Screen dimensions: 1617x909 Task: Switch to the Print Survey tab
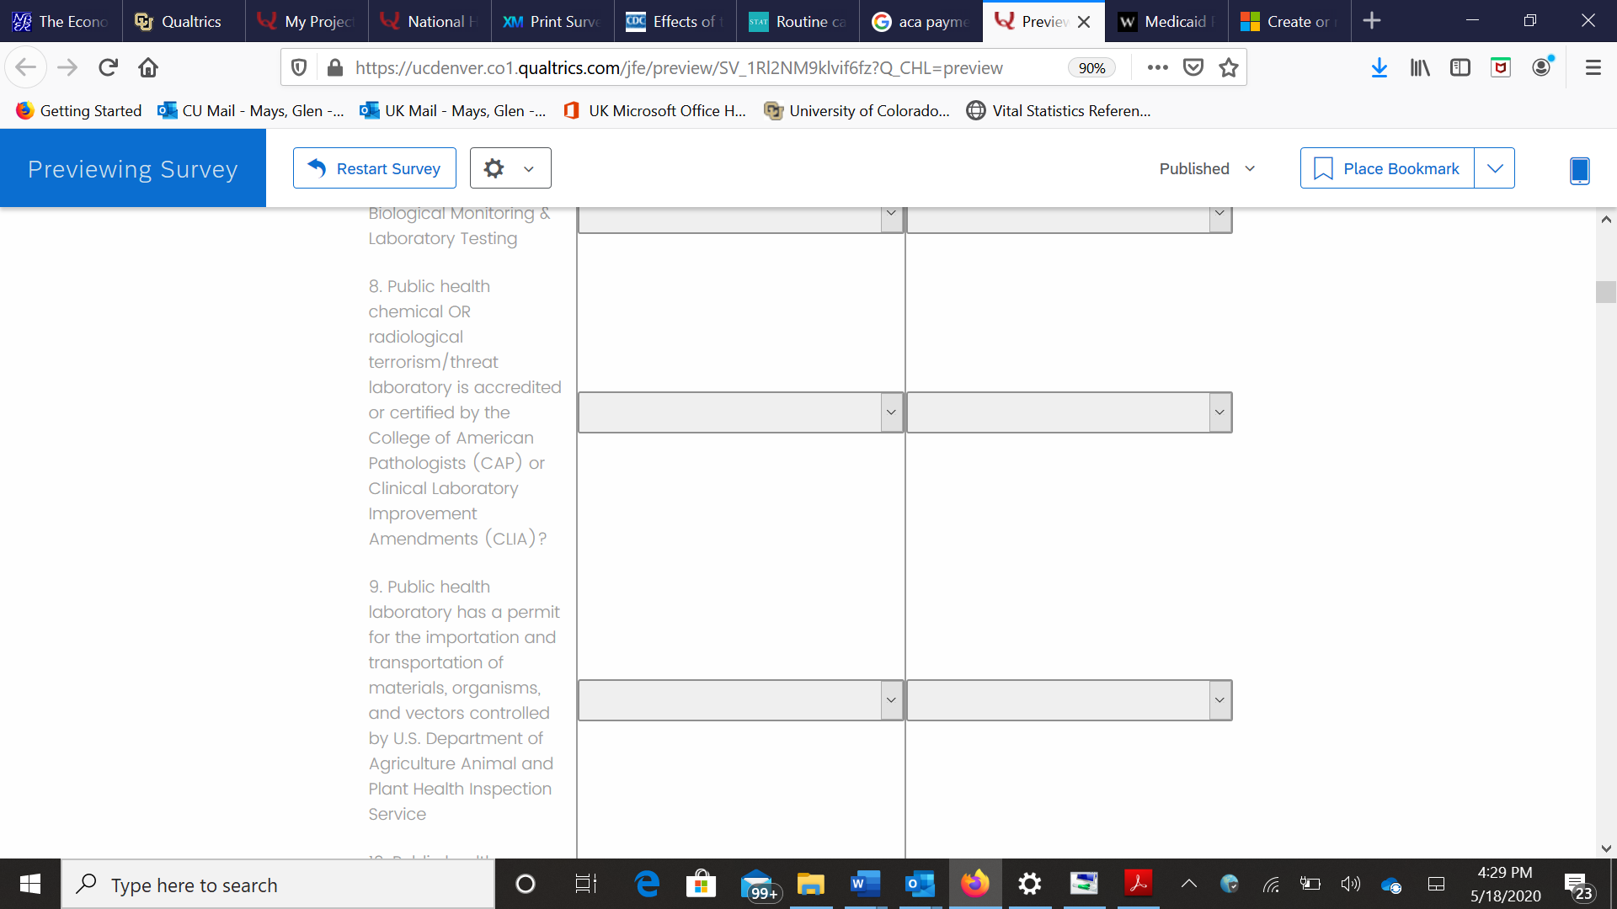552,21
